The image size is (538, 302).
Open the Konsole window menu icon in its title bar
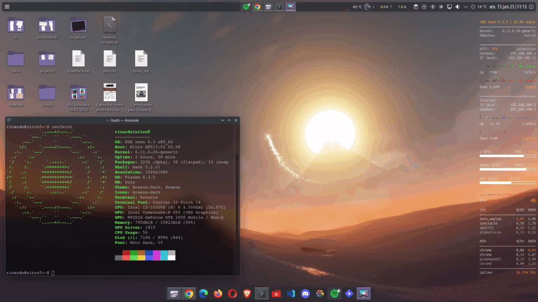click(9, 120)
